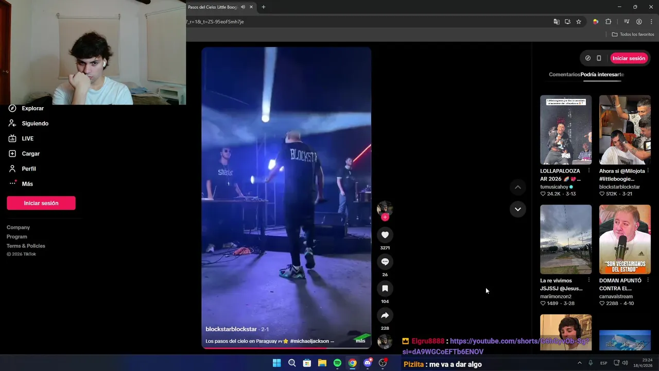Screen dimensions: 659x371
Task: Follow creator via red plus badge
Action: pyautogui.click(x=385, y=217)
